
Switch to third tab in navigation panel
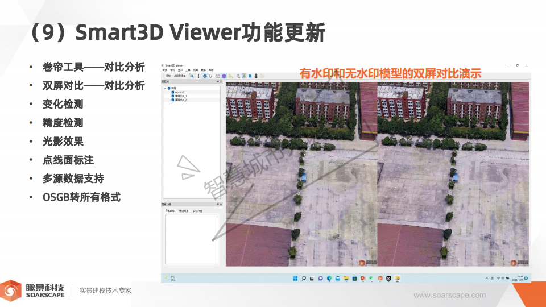tap(197, 211)
